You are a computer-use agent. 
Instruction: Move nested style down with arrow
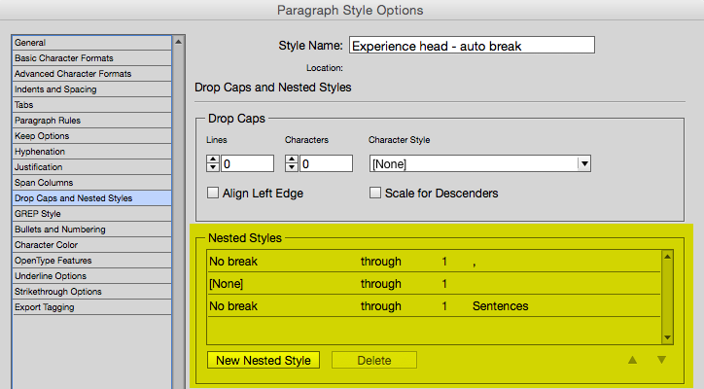pos(661,360)
